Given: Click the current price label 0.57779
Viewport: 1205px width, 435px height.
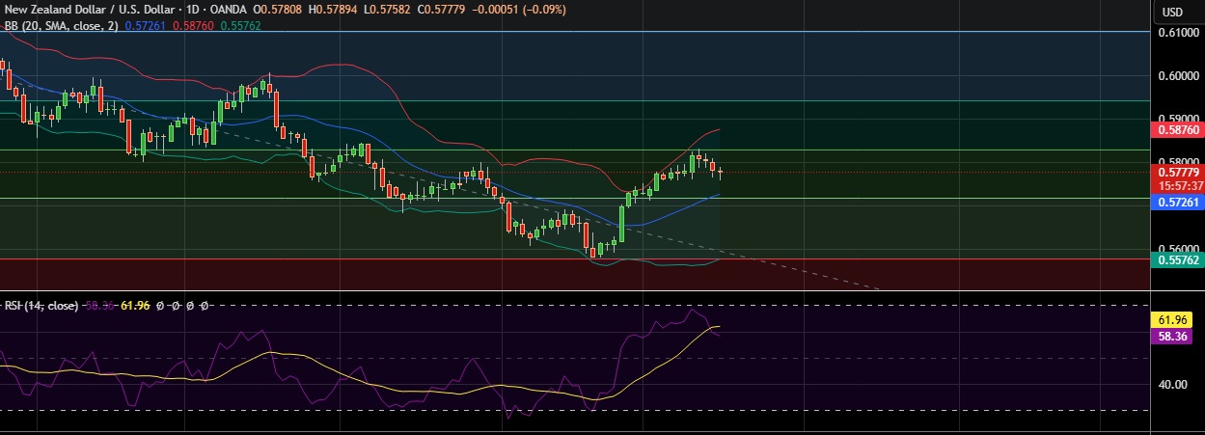Looking at the screenshot, I should tap(1177, 172).
